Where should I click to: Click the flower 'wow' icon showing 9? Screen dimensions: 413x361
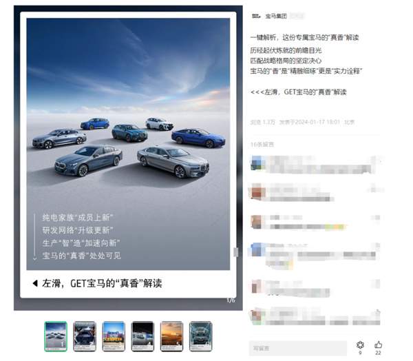(x=360, y=344)
